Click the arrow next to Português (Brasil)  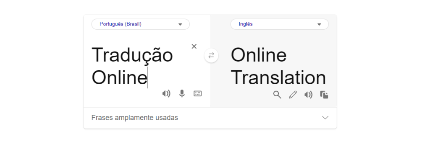[180, 24]
